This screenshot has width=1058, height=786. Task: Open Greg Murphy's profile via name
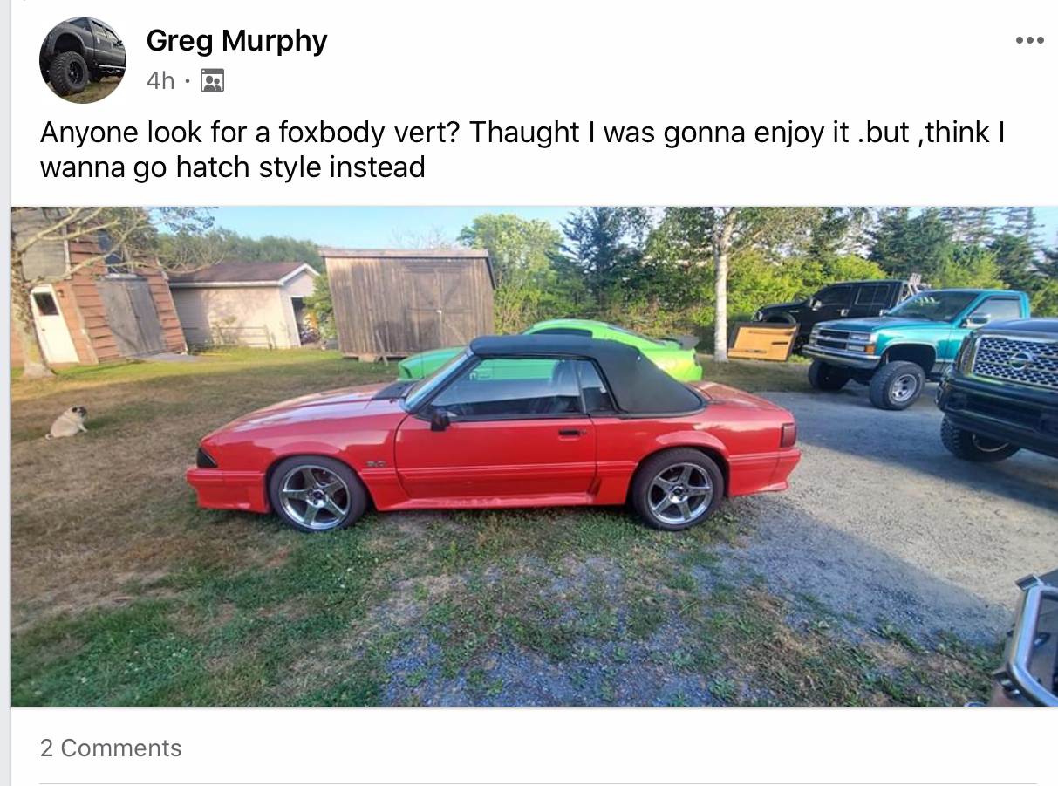click(x=236, y=40)
